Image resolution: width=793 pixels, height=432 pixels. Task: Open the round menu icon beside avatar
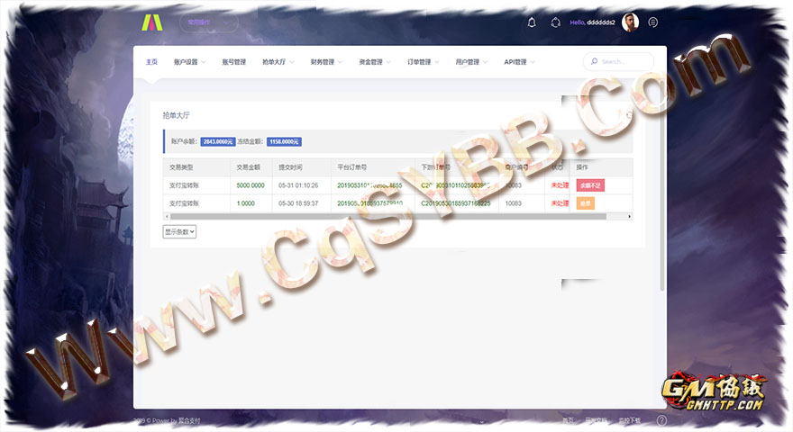click(653, 22)
